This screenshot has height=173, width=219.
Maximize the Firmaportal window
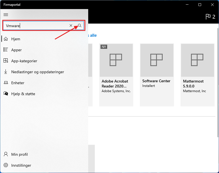click(200, 5)
